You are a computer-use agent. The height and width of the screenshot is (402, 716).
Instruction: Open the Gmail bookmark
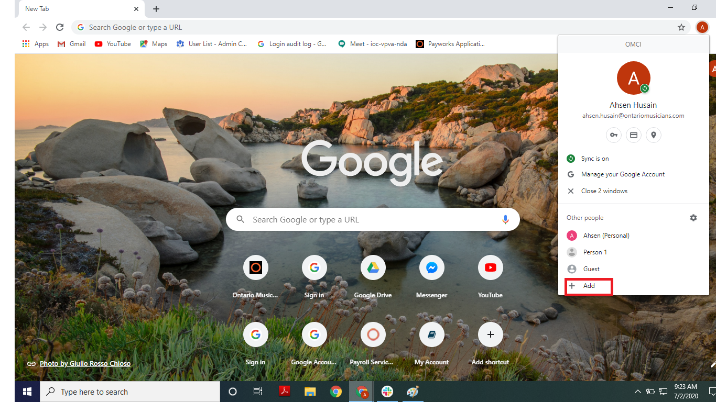71,44
